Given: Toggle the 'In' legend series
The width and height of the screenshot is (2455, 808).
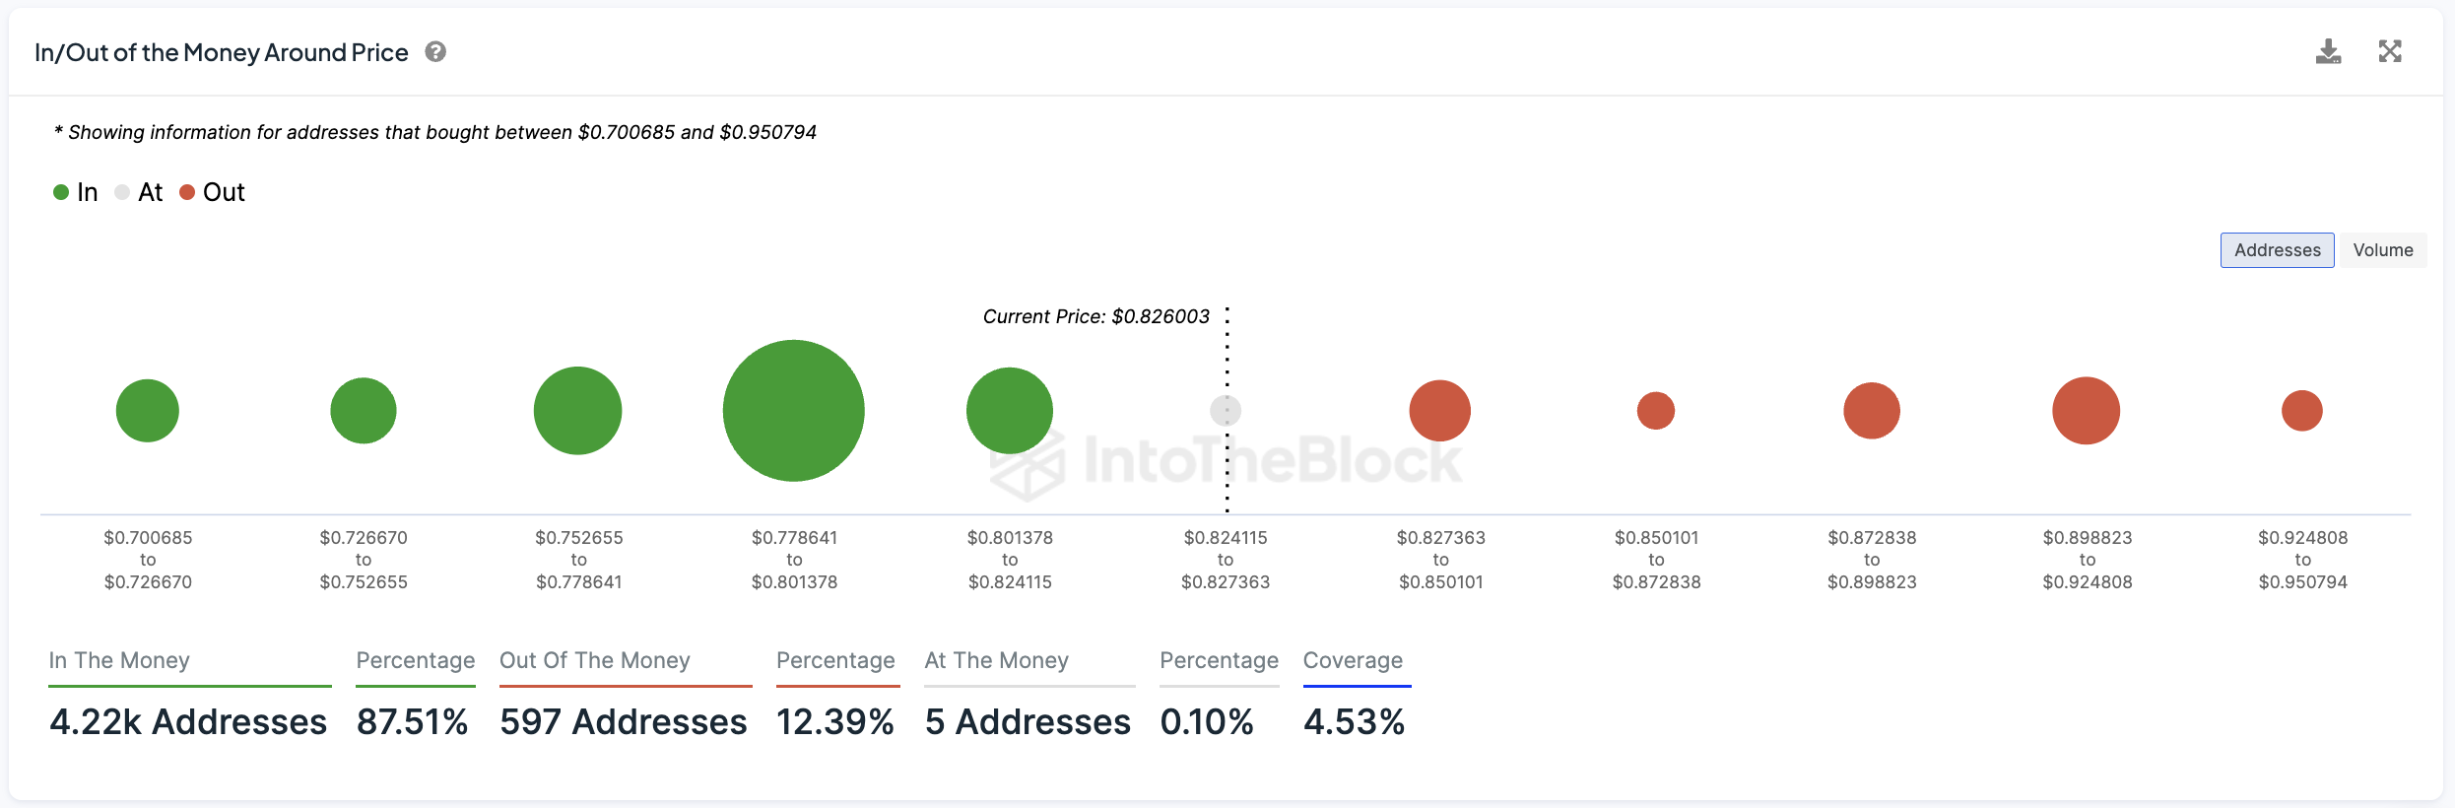Looking at the screenshot, I should click(x=76, y=192).
